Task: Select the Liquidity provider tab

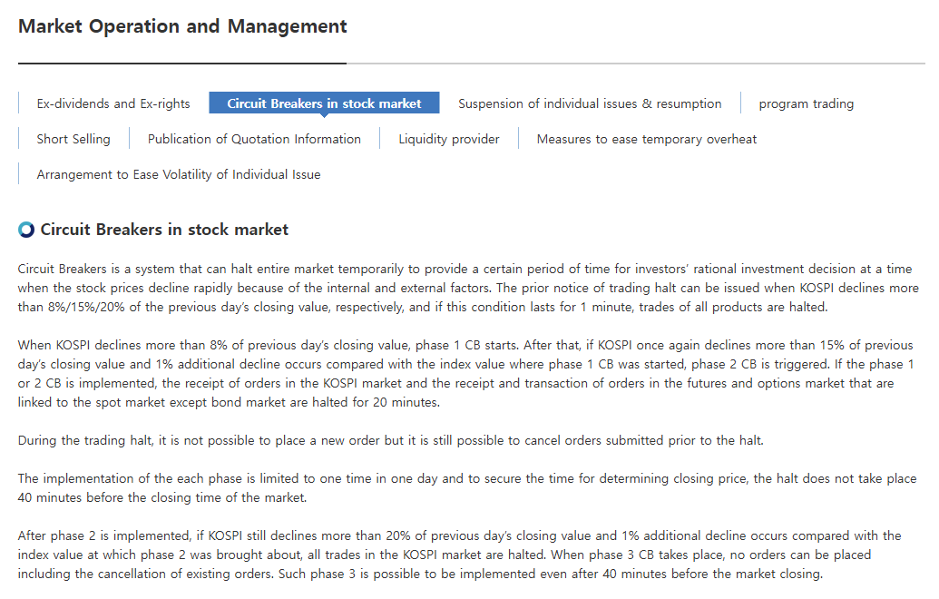Action: 449,139
